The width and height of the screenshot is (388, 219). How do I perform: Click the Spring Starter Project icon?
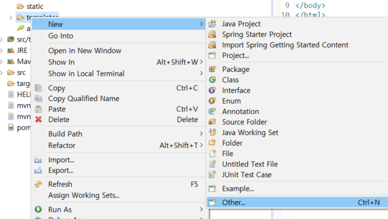pyautogui.click(x=213, y=34)
